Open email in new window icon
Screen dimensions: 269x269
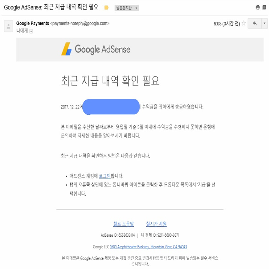pos(264,7)
